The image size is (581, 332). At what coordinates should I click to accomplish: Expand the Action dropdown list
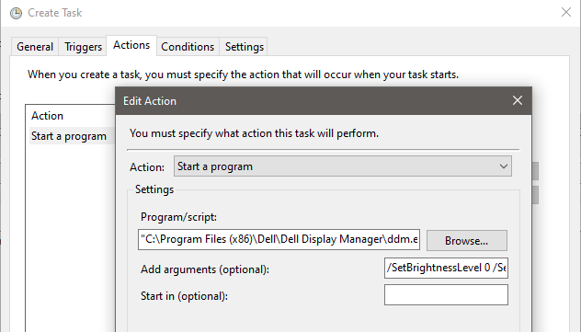coord(343,166)
